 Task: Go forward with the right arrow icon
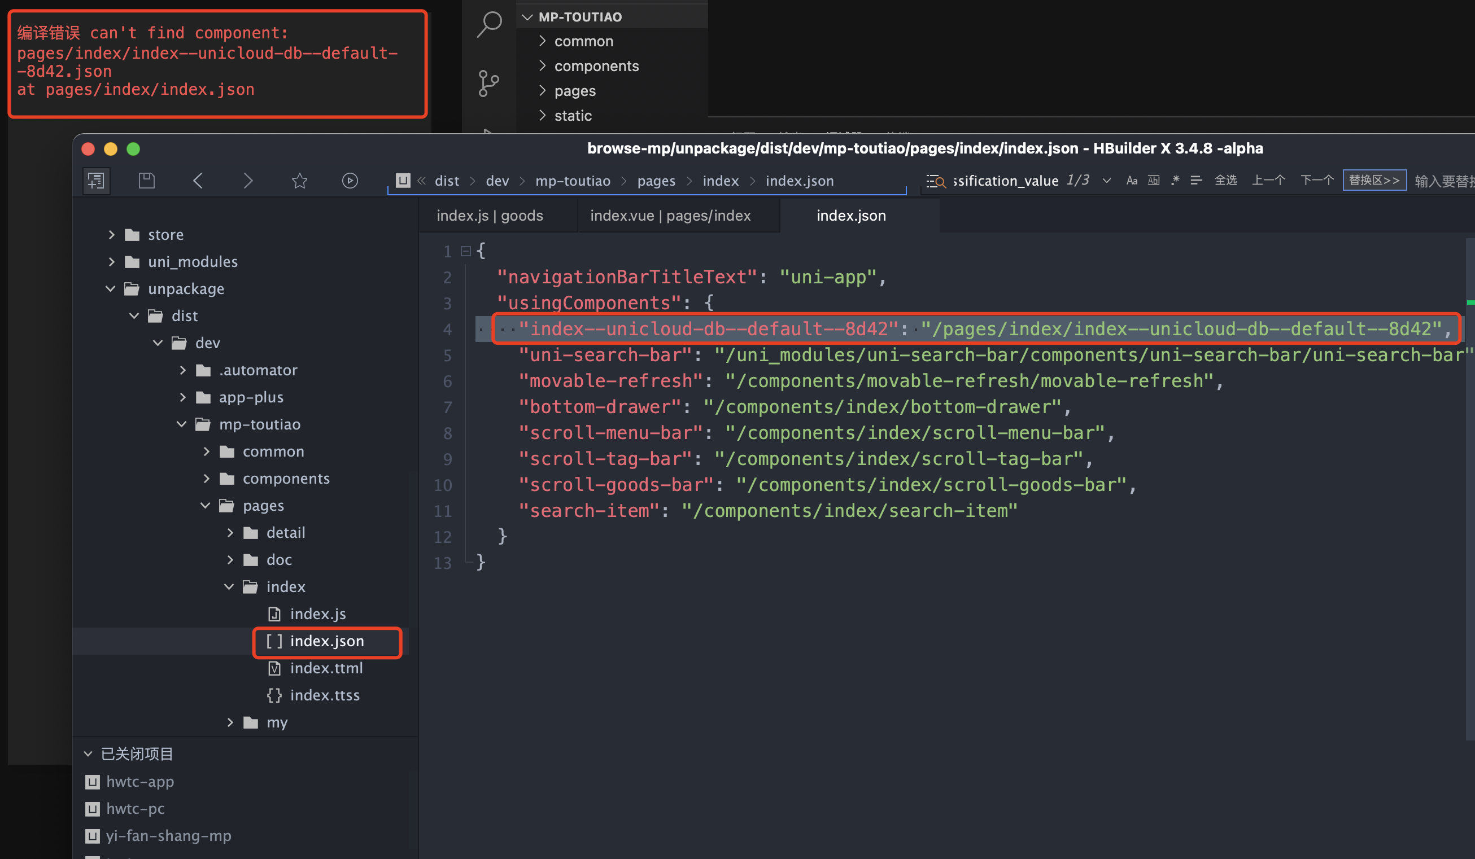click(x=248, y=180)
